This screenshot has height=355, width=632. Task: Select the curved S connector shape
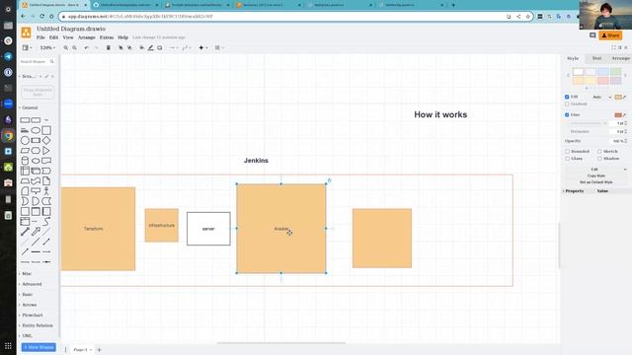tap(46, 221)
